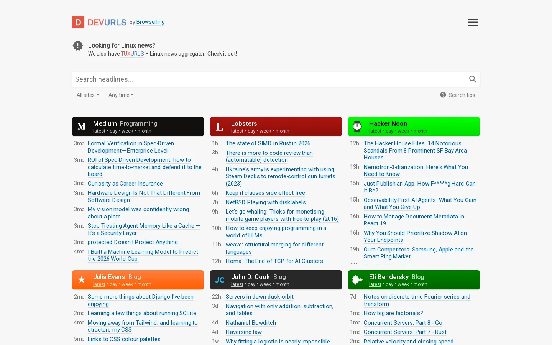This screenshot has width=552, height=345.
Task: Click the Eli Bendersky blog icon
Action: (357, 280)
